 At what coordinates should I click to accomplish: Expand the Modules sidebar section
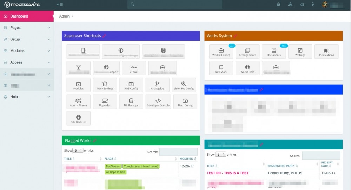click(27, 51)
